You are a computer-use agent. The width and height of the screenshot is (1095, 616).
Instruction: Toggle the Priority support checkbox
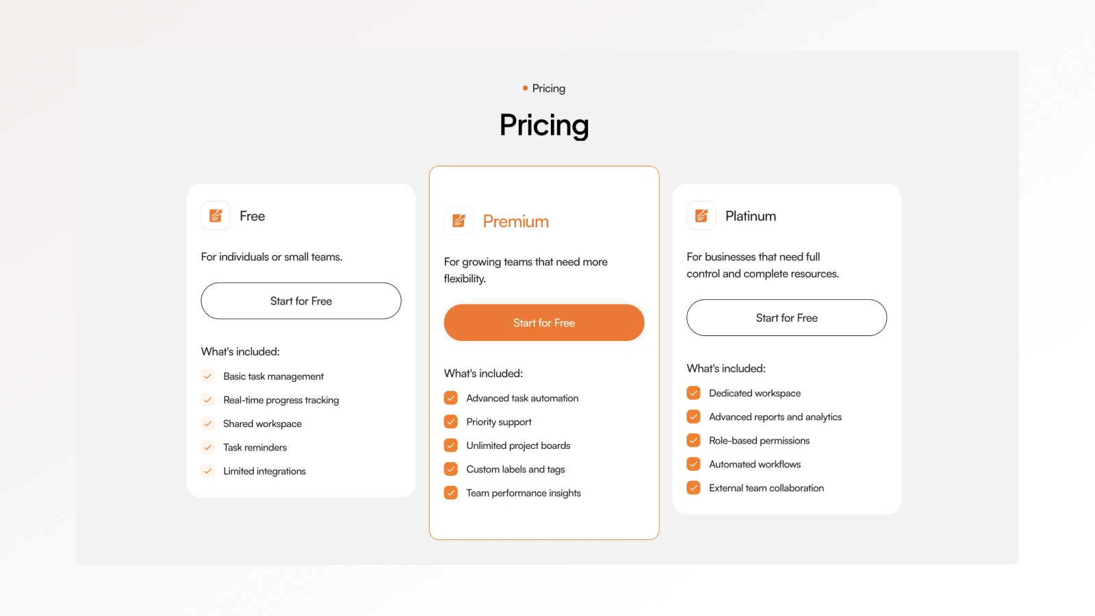(x=451, y=422)
